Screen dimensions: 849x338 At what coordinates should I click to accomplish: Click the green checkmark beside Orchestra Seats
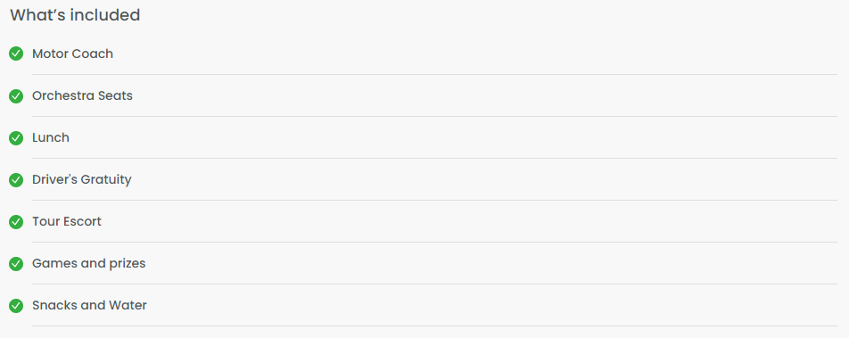(16, 96)
